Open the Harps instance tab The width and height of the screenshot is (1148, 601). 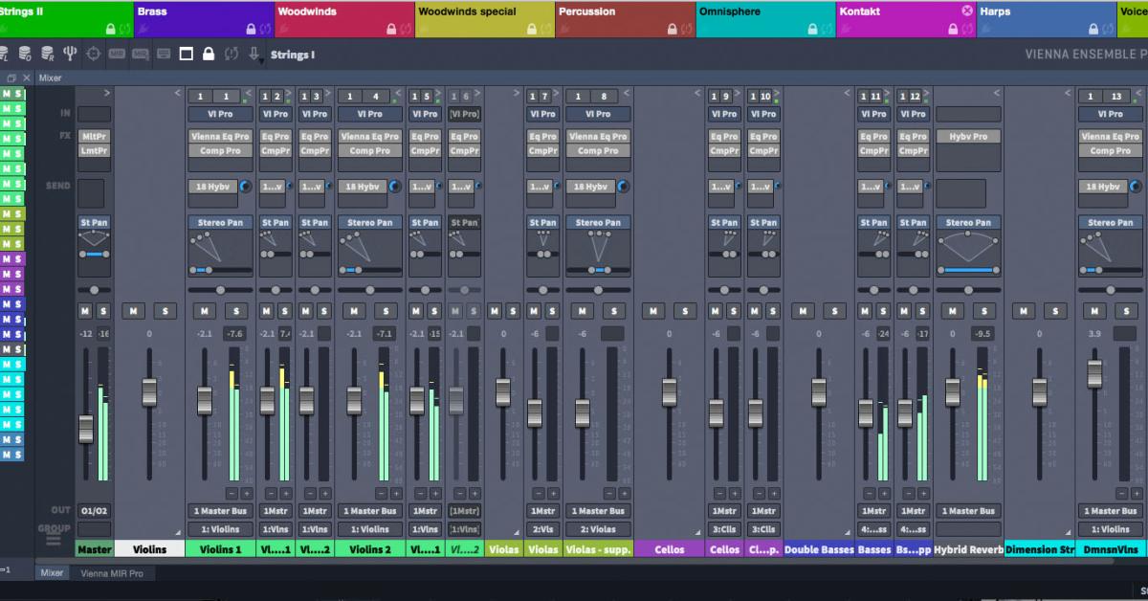pyautogui.click(x=1045, y=18)
